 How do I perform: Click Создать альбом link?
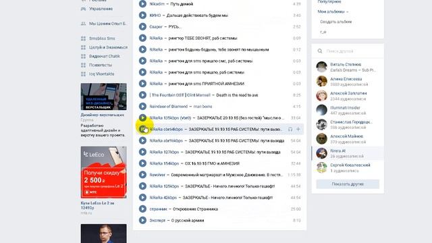(x=336, y=22)
